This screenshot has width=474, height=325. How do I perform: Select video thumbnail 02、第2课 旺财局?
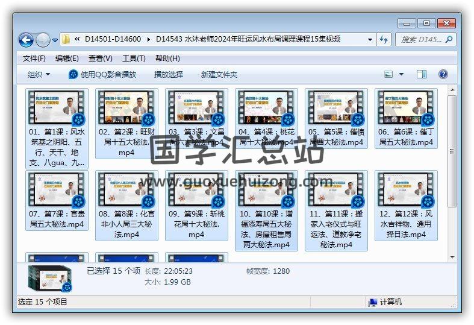pyautogui.click(x=126, y=107)
